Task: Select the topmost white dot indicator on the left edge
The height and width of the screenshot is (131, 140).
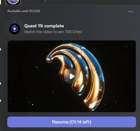Action: (x=0, y=49)
